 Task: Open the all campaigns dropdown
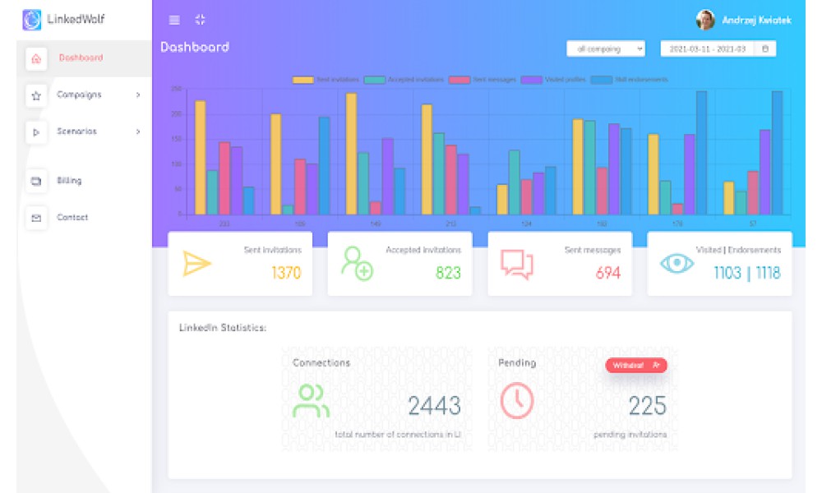pos(606,48)
